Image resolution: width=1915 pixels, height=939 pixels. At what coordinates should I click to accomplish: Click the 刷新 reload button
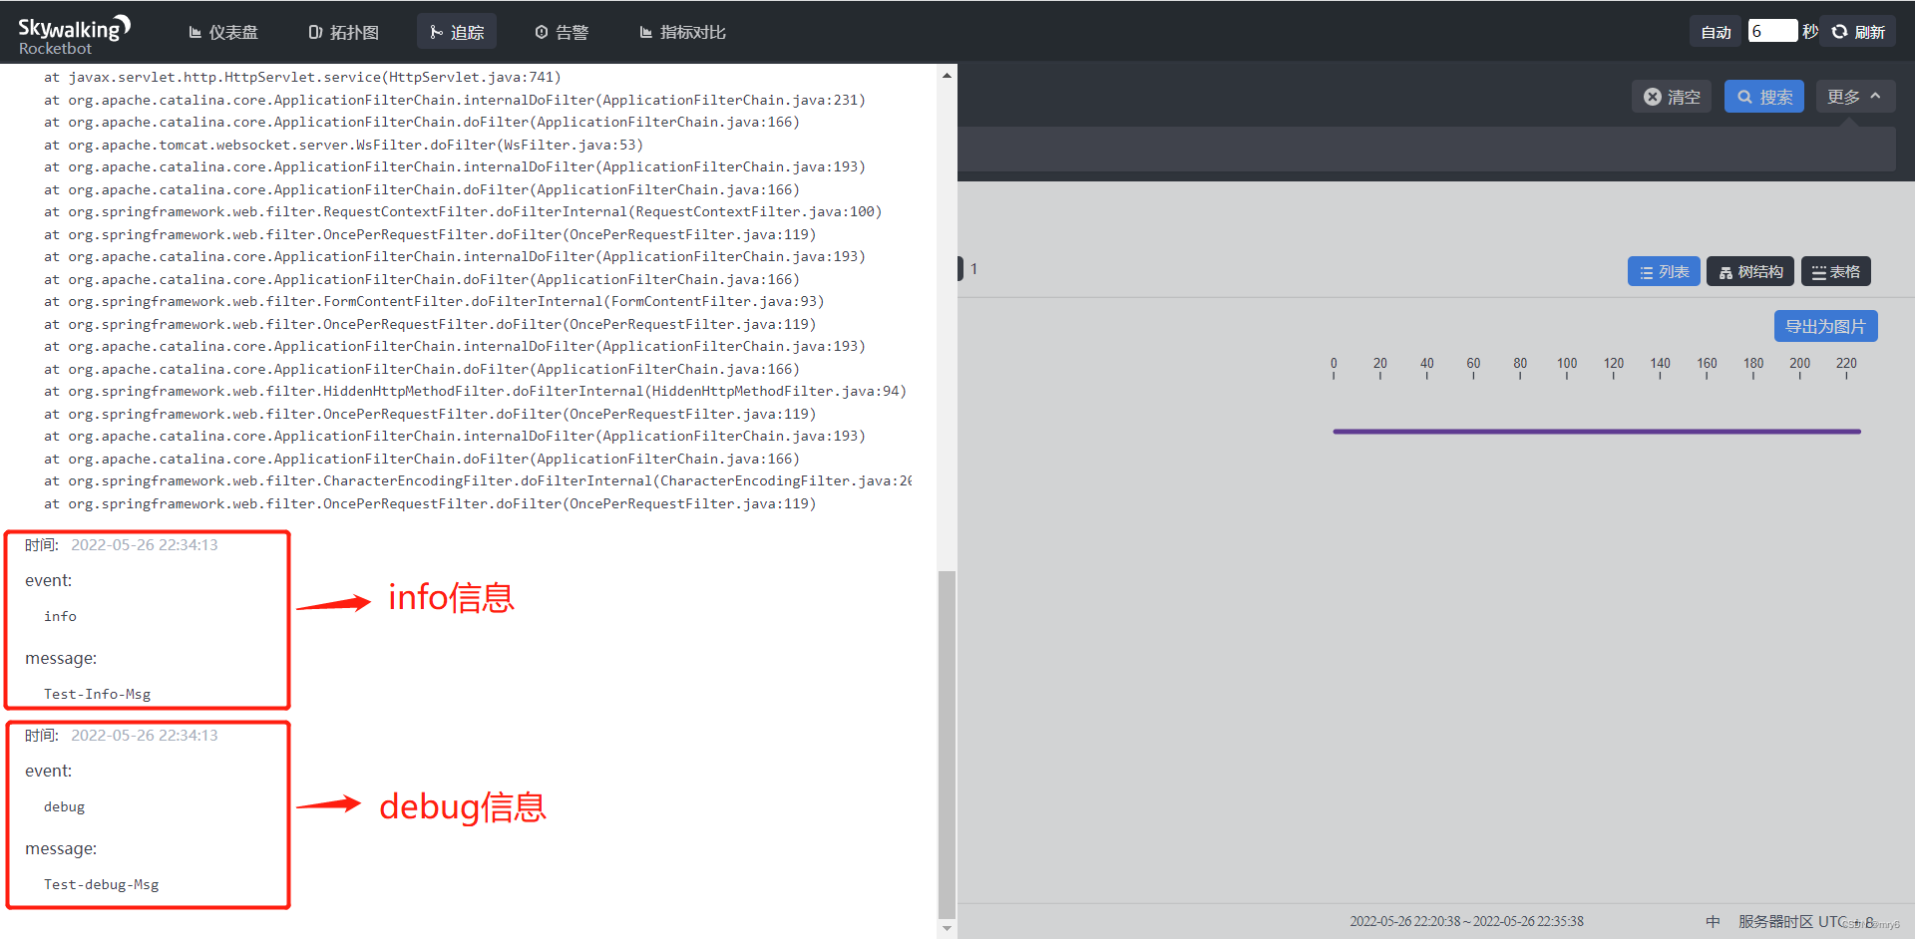pos(1858,32)
